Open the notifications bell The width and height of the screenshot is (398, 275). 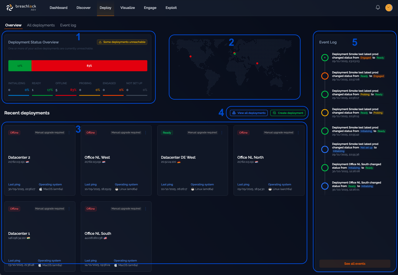(378, 8)
